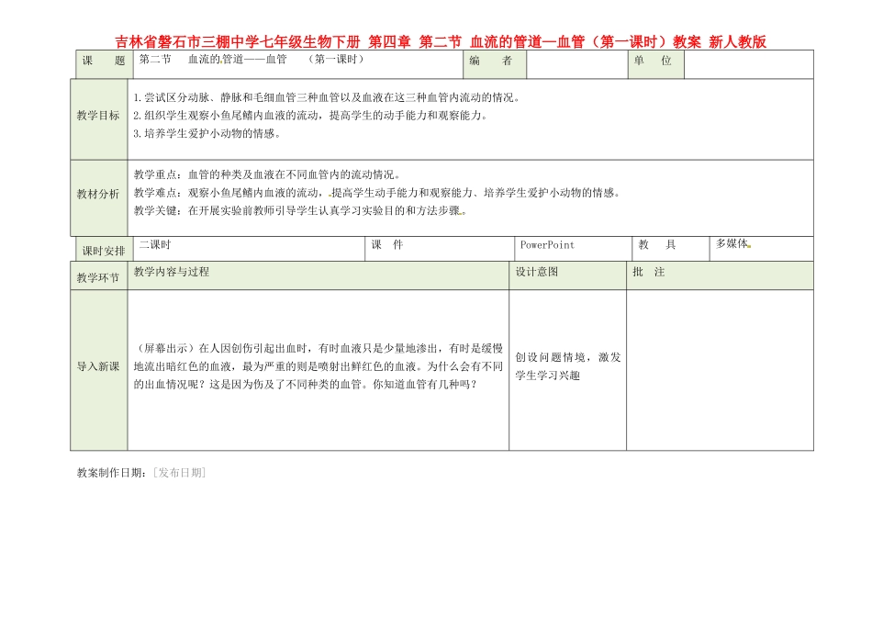Select the '导入新课' row header
872x617 pixels.
pyautogui.click(x=99, y=370)
